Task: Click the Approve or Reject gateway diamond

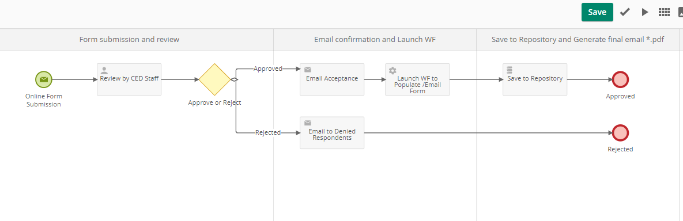Action: (x=214, y=79)
